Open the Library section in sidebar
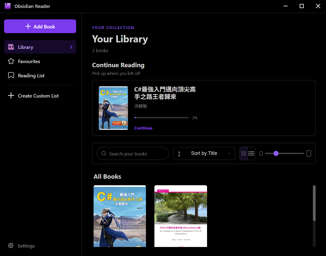The width and height of the screenshot is (326, 256). point(40,47)
